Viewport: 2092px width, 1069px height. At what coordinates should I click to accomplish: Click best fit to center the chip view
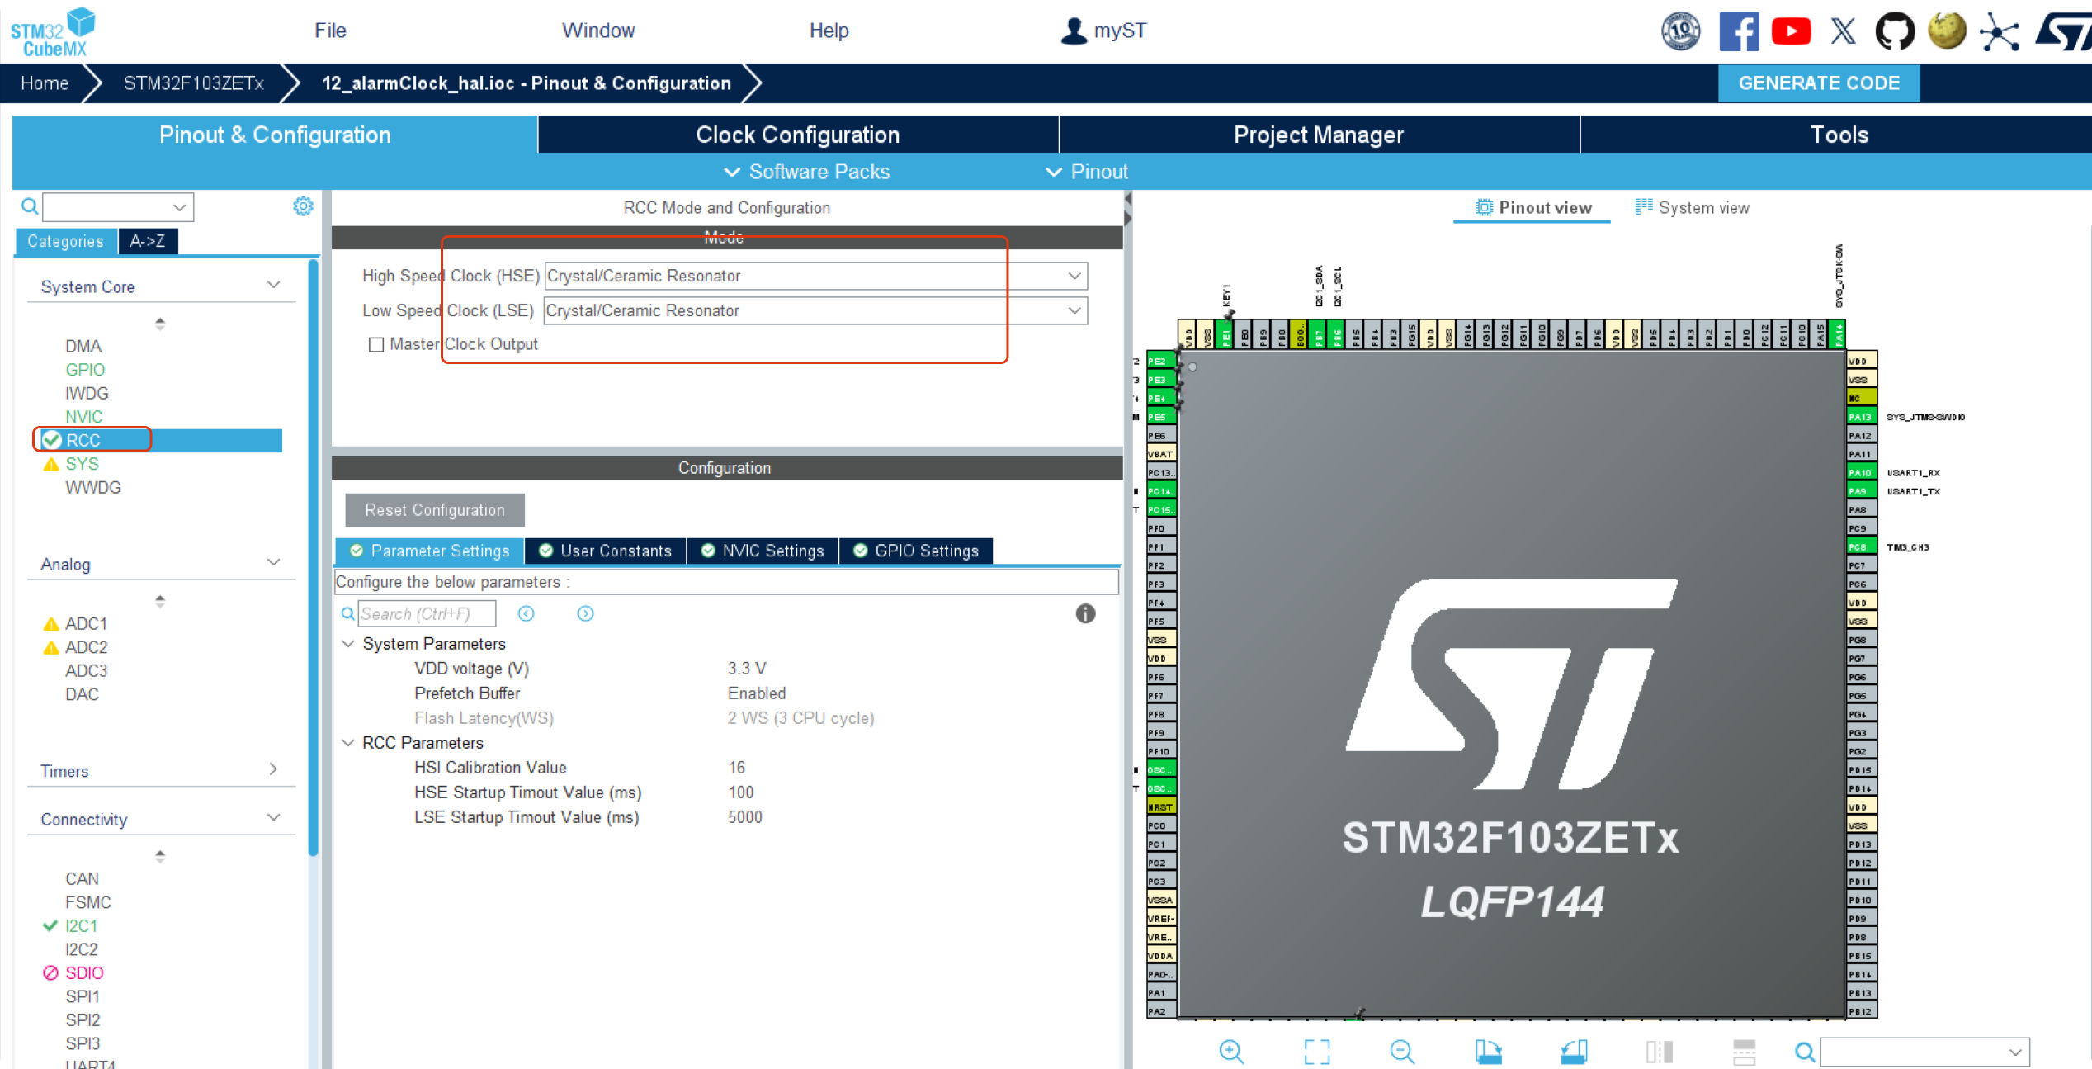pyautogui.click(x=1317, y=1051)
